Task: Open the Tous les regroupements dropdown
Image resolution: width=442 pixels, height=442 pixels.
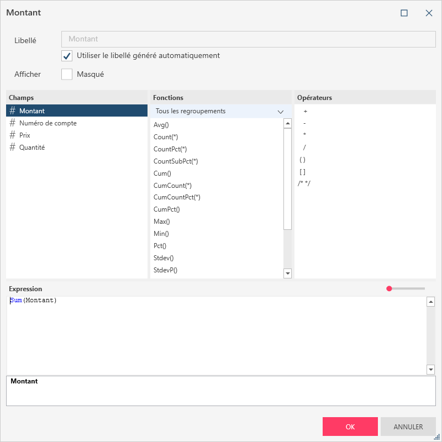Action: 220,111
